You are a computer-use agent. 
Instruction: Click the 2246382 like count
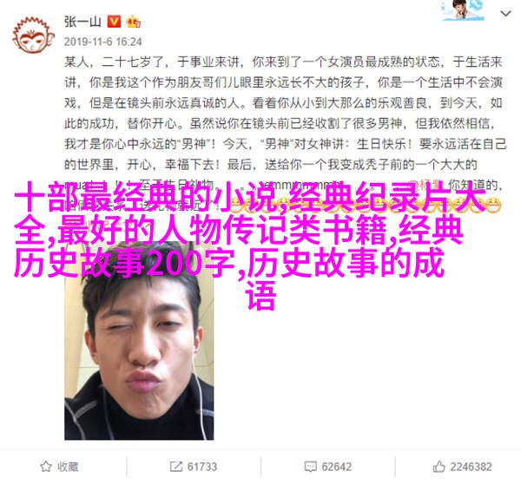(471, 467)
